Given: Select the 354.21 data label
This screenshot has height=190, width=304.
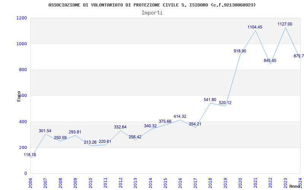Looking at the screenshot, I should (195, 124).
